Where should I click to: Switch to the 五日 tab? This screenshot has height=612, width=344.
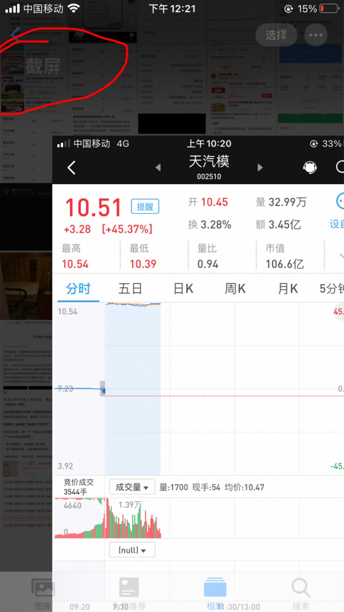tap(130, 289)
